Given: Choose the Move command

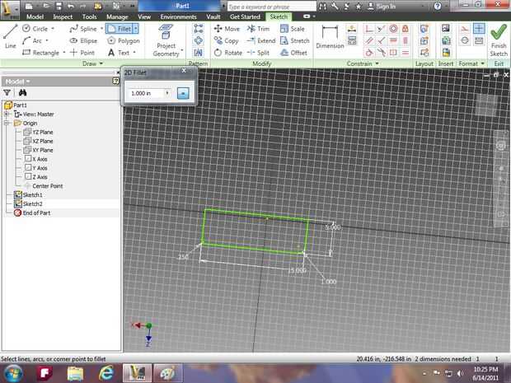Looking at the screenshot, I should pyautogui.click(x=227, y=29).
